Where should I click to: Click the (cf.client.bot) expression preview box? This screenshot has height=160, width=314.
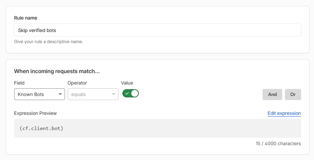pyautogui.click(x=158, y=128)
